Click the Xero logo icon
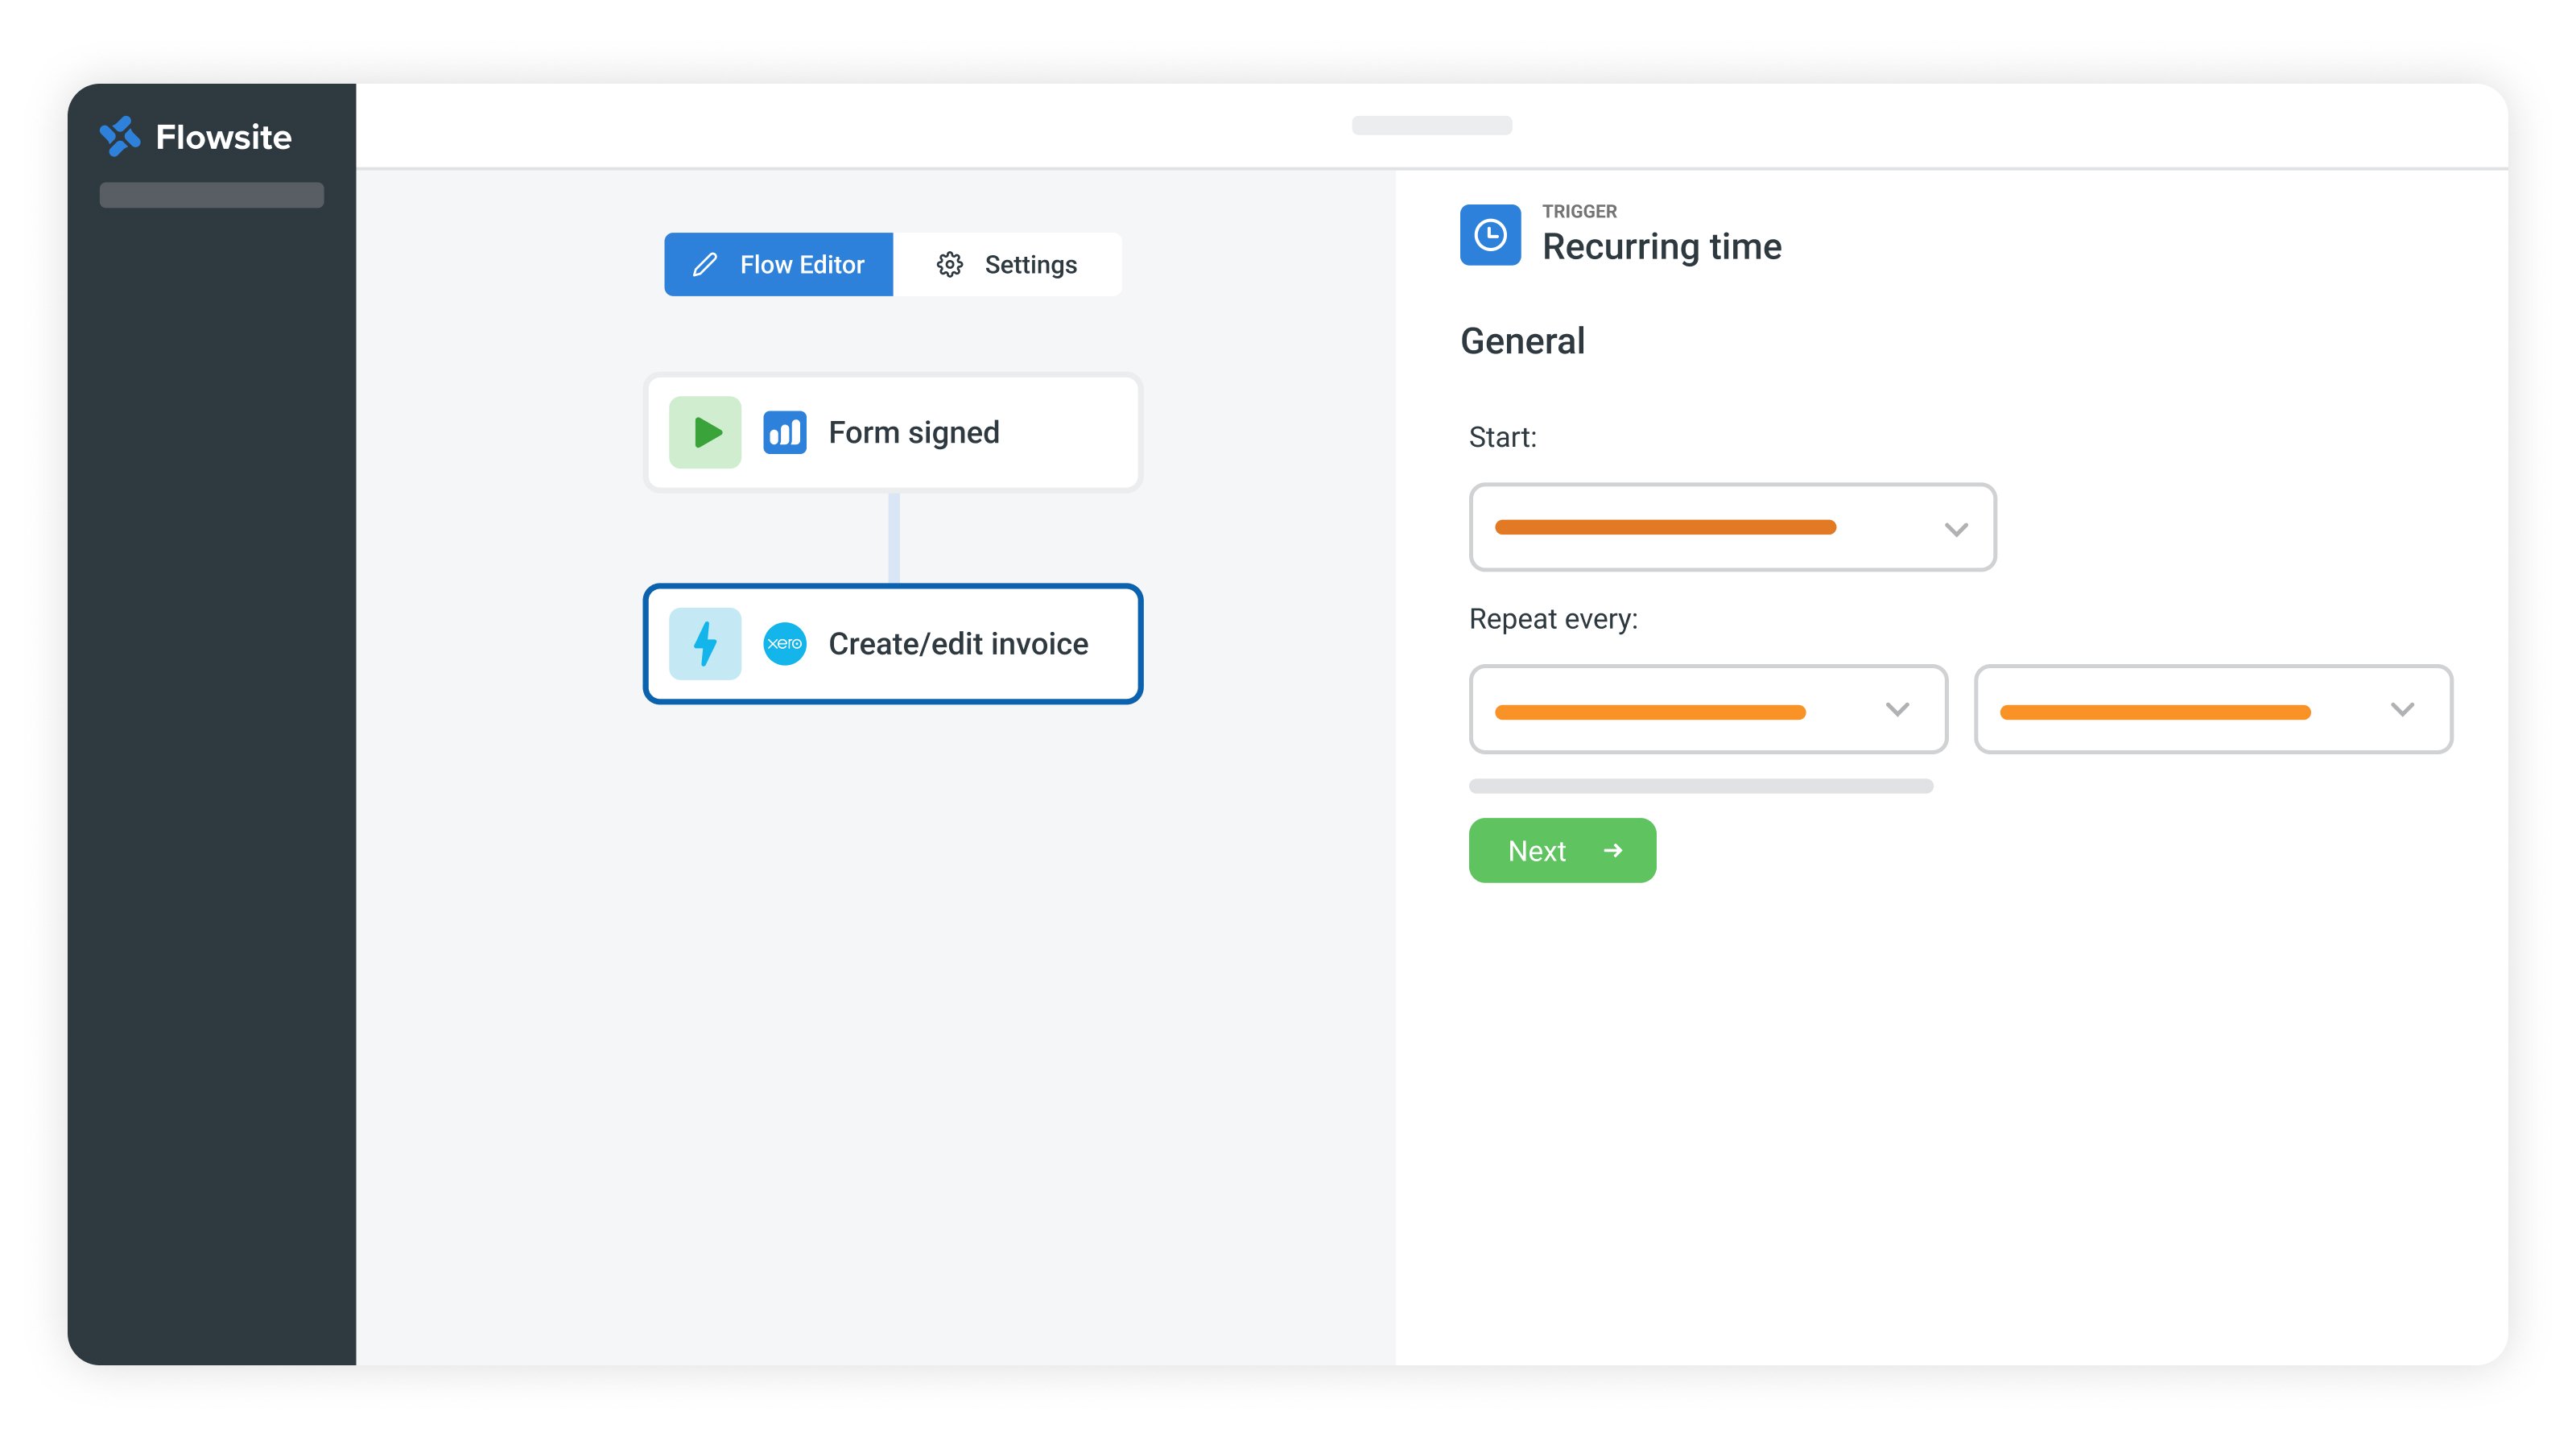Image resolution: width=2576 pixels, height=1449 pixels. pos(784,644)
